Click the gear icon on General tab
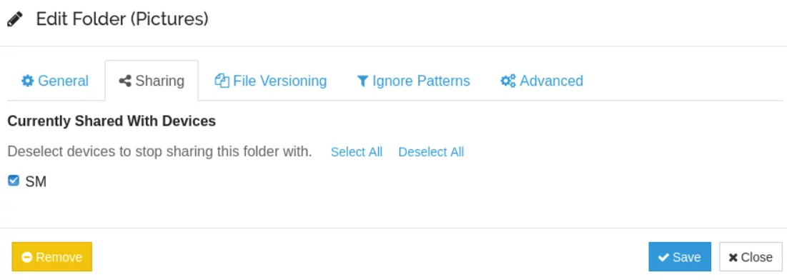 27,81
